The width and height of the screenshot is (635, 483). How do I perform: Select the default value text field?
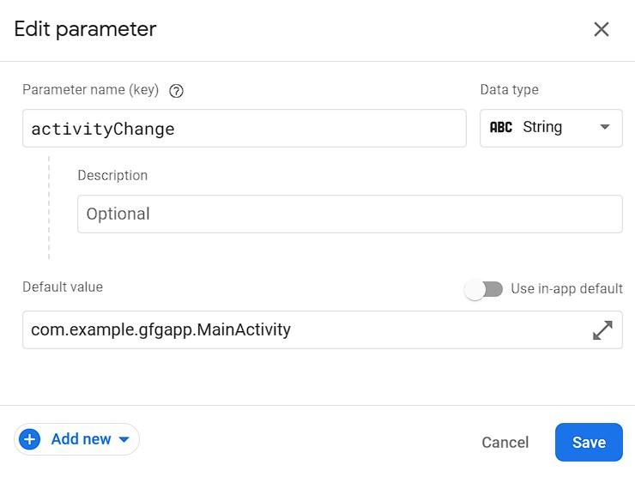(305, 330)
